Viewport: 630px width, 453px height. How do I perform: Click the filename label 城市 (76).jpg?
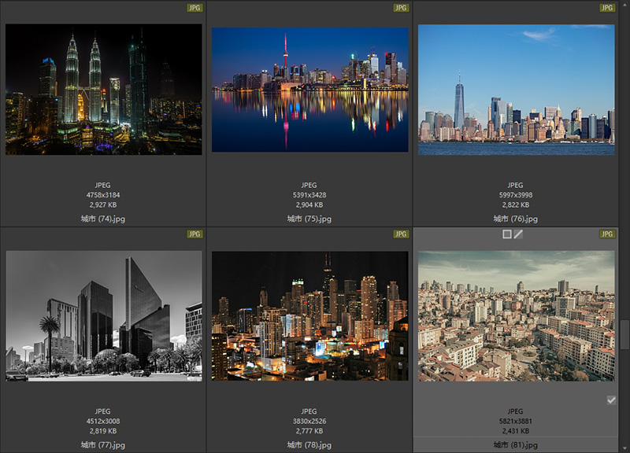(x=516, y=219)
